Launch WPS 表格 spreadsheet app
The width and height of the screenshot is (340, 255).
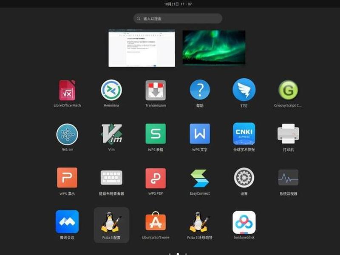[x=156, y=134]
